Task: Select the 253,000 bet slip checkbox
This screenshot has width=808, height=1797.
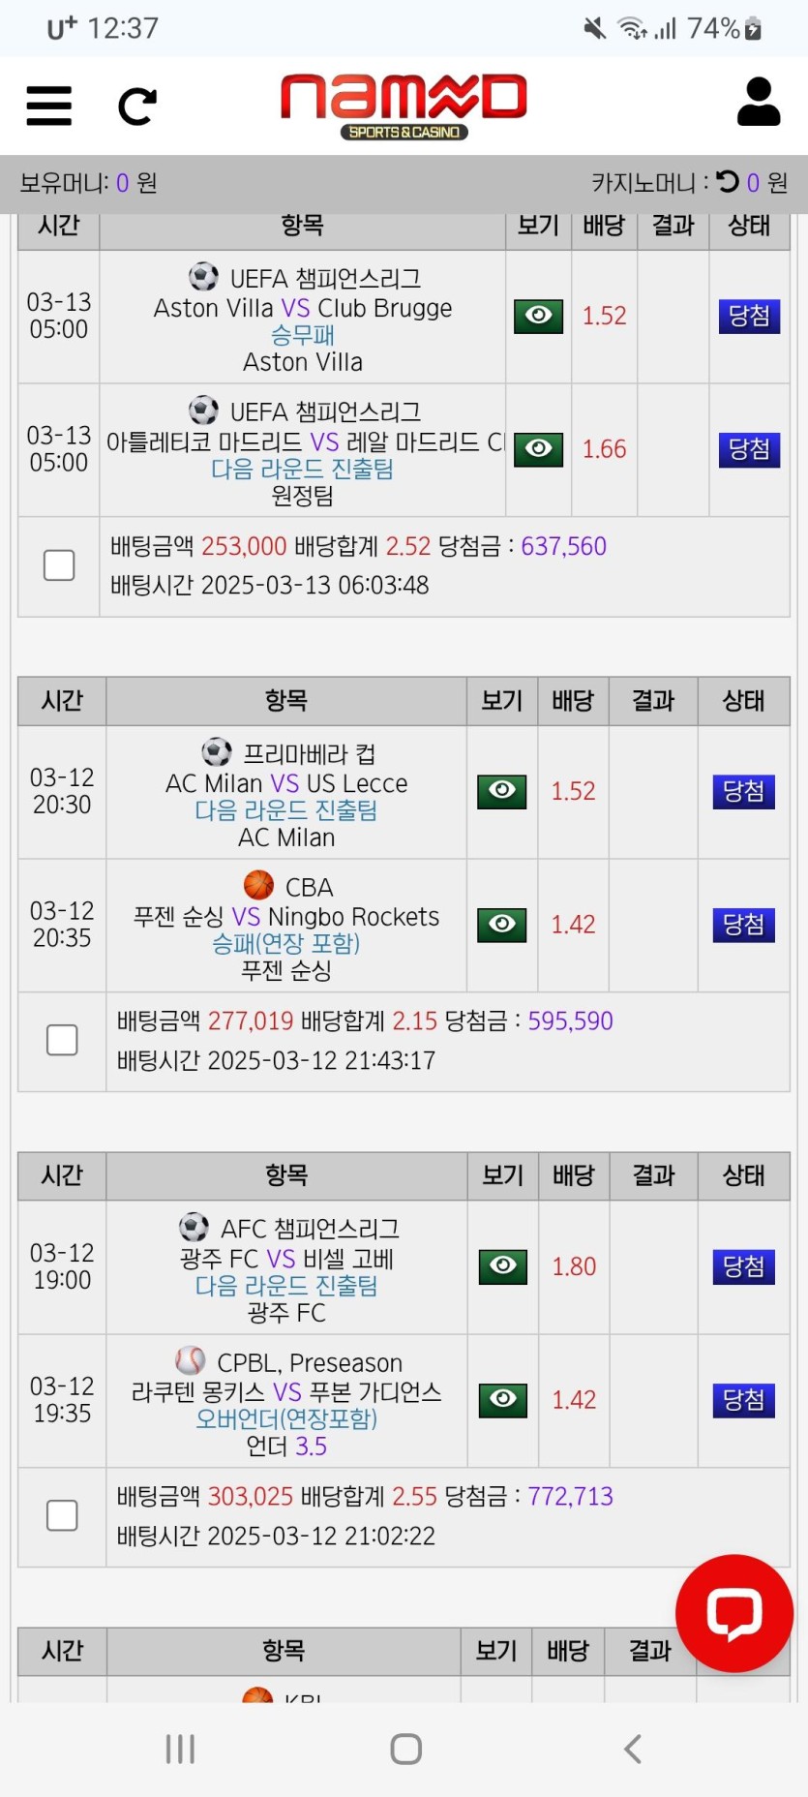Action: pyautogui.click(x=59, y=565)
